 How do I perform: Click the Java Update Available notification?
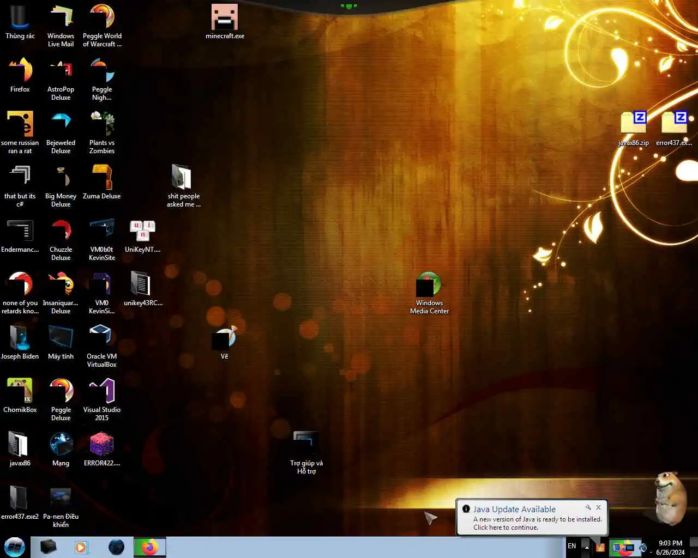pos(532,518)
